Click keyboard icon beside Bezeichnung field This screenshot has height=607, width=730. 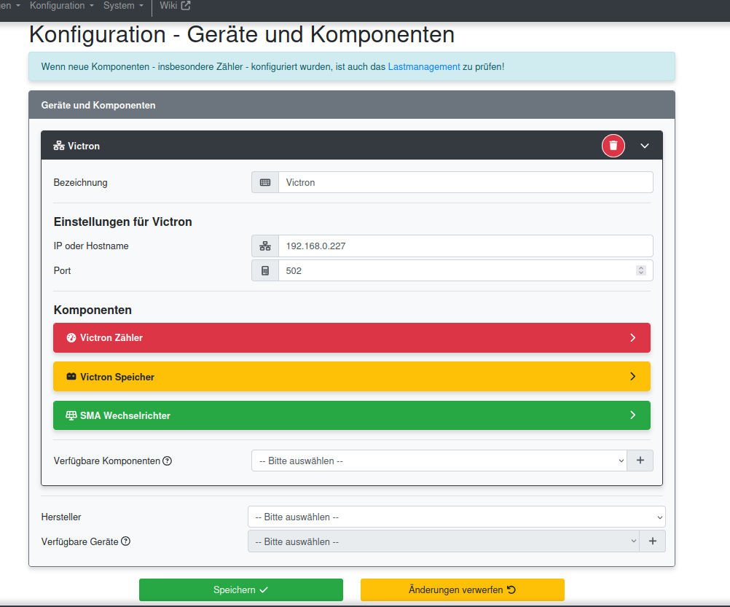(x=265, y=182)
